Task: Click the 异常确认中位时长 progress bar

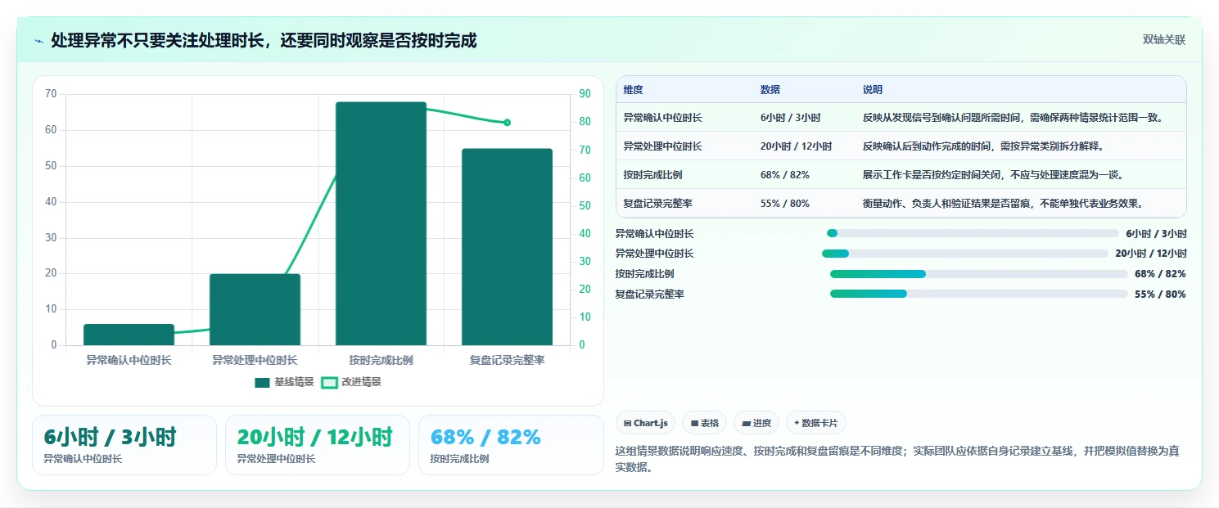Action: click(x=973, y=233)
